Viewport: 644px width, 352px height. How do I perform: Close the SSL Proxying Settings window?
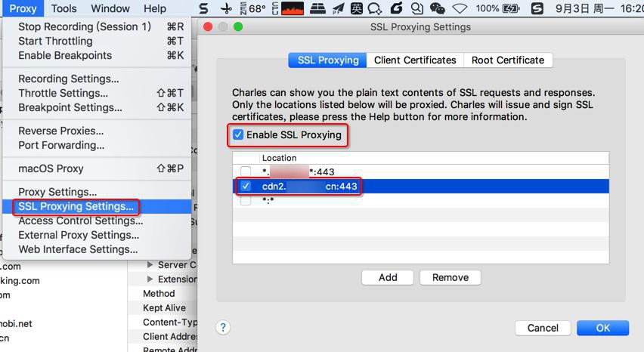[208, 27]
